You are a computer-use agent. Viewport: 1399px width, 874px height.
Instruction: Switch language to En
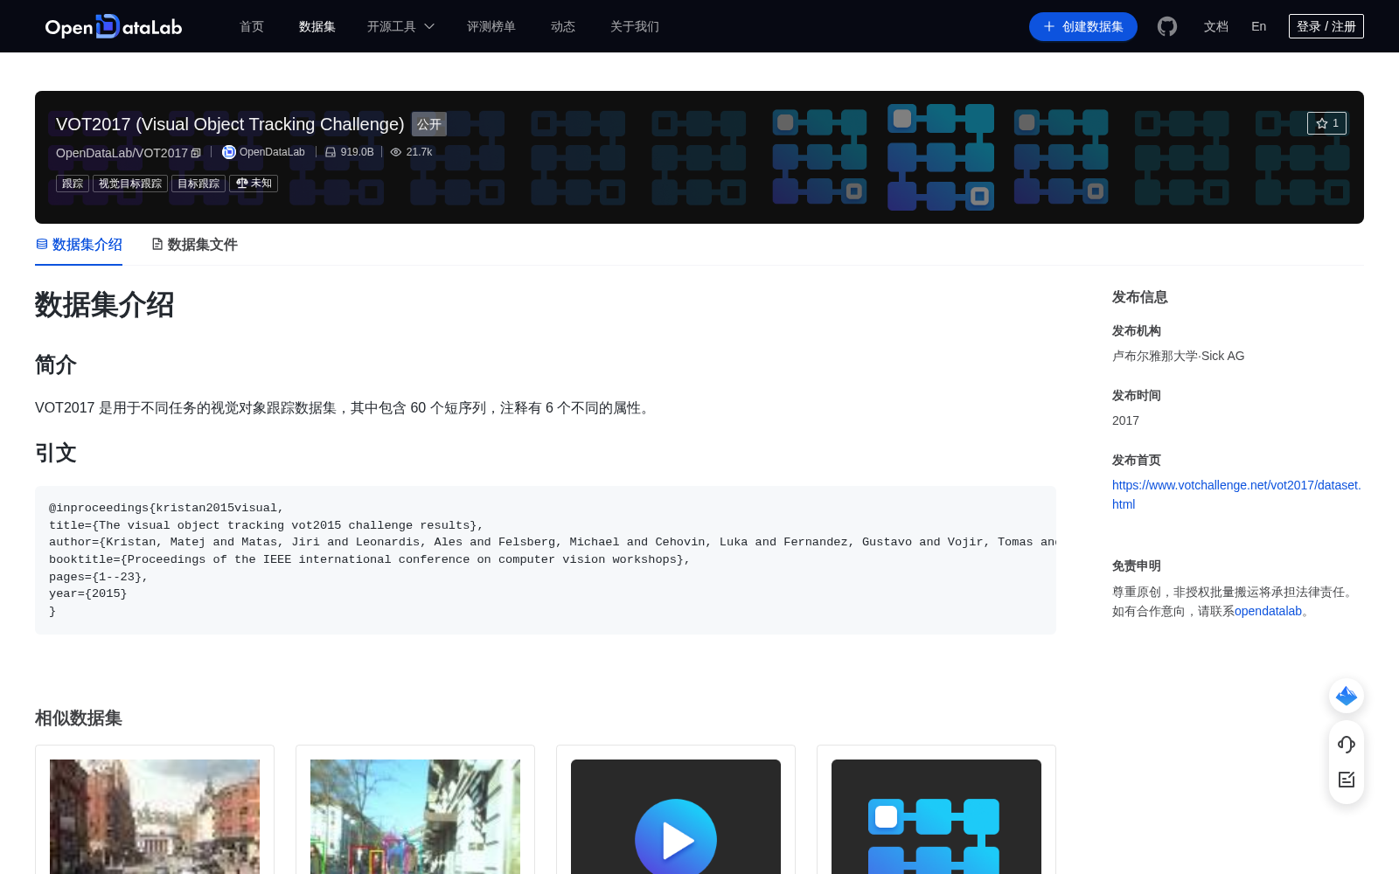pyautogui.click(x=1259, y=26)
